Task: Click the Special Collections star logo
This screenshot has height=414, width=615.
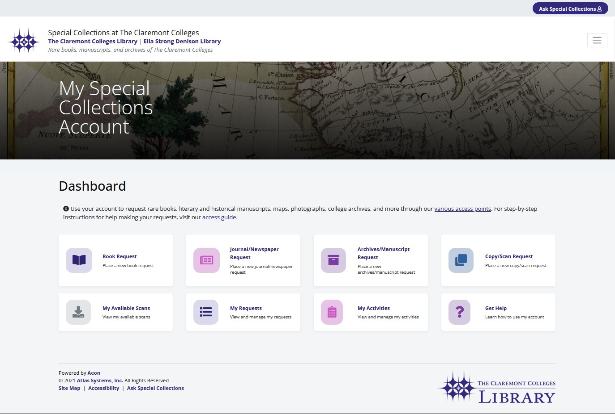Action: click(24, 40)
